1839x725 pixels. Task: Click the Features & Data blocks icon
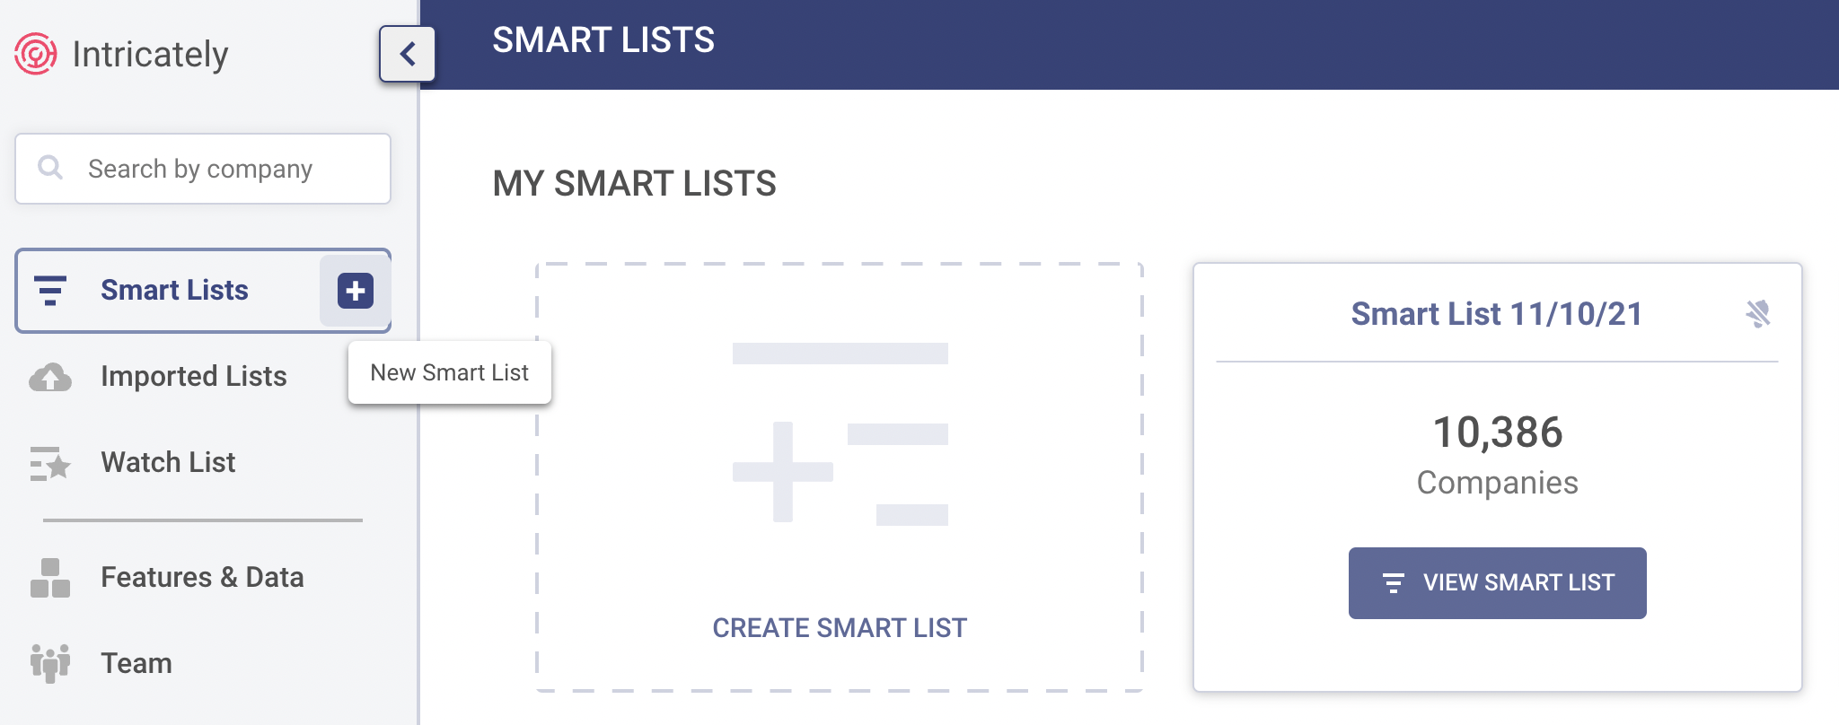coord(50,578)
